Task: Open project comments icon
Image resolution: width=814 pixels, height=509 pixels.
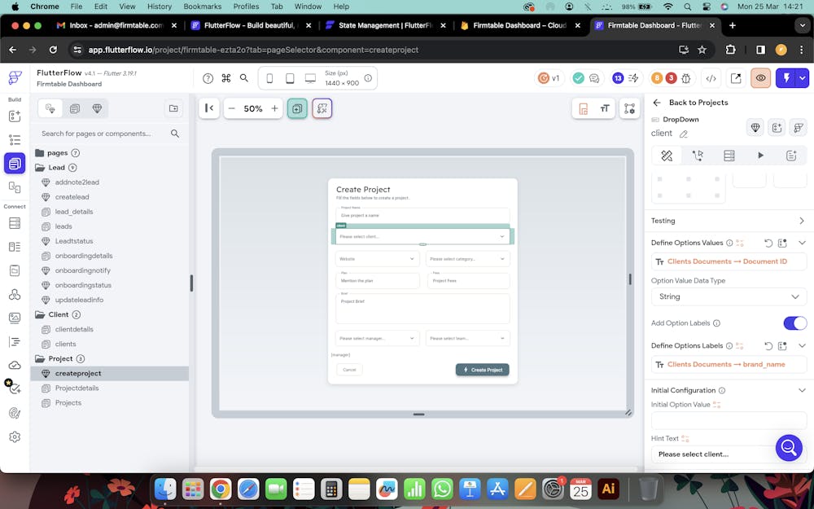Action: click(x=594, y=78)
